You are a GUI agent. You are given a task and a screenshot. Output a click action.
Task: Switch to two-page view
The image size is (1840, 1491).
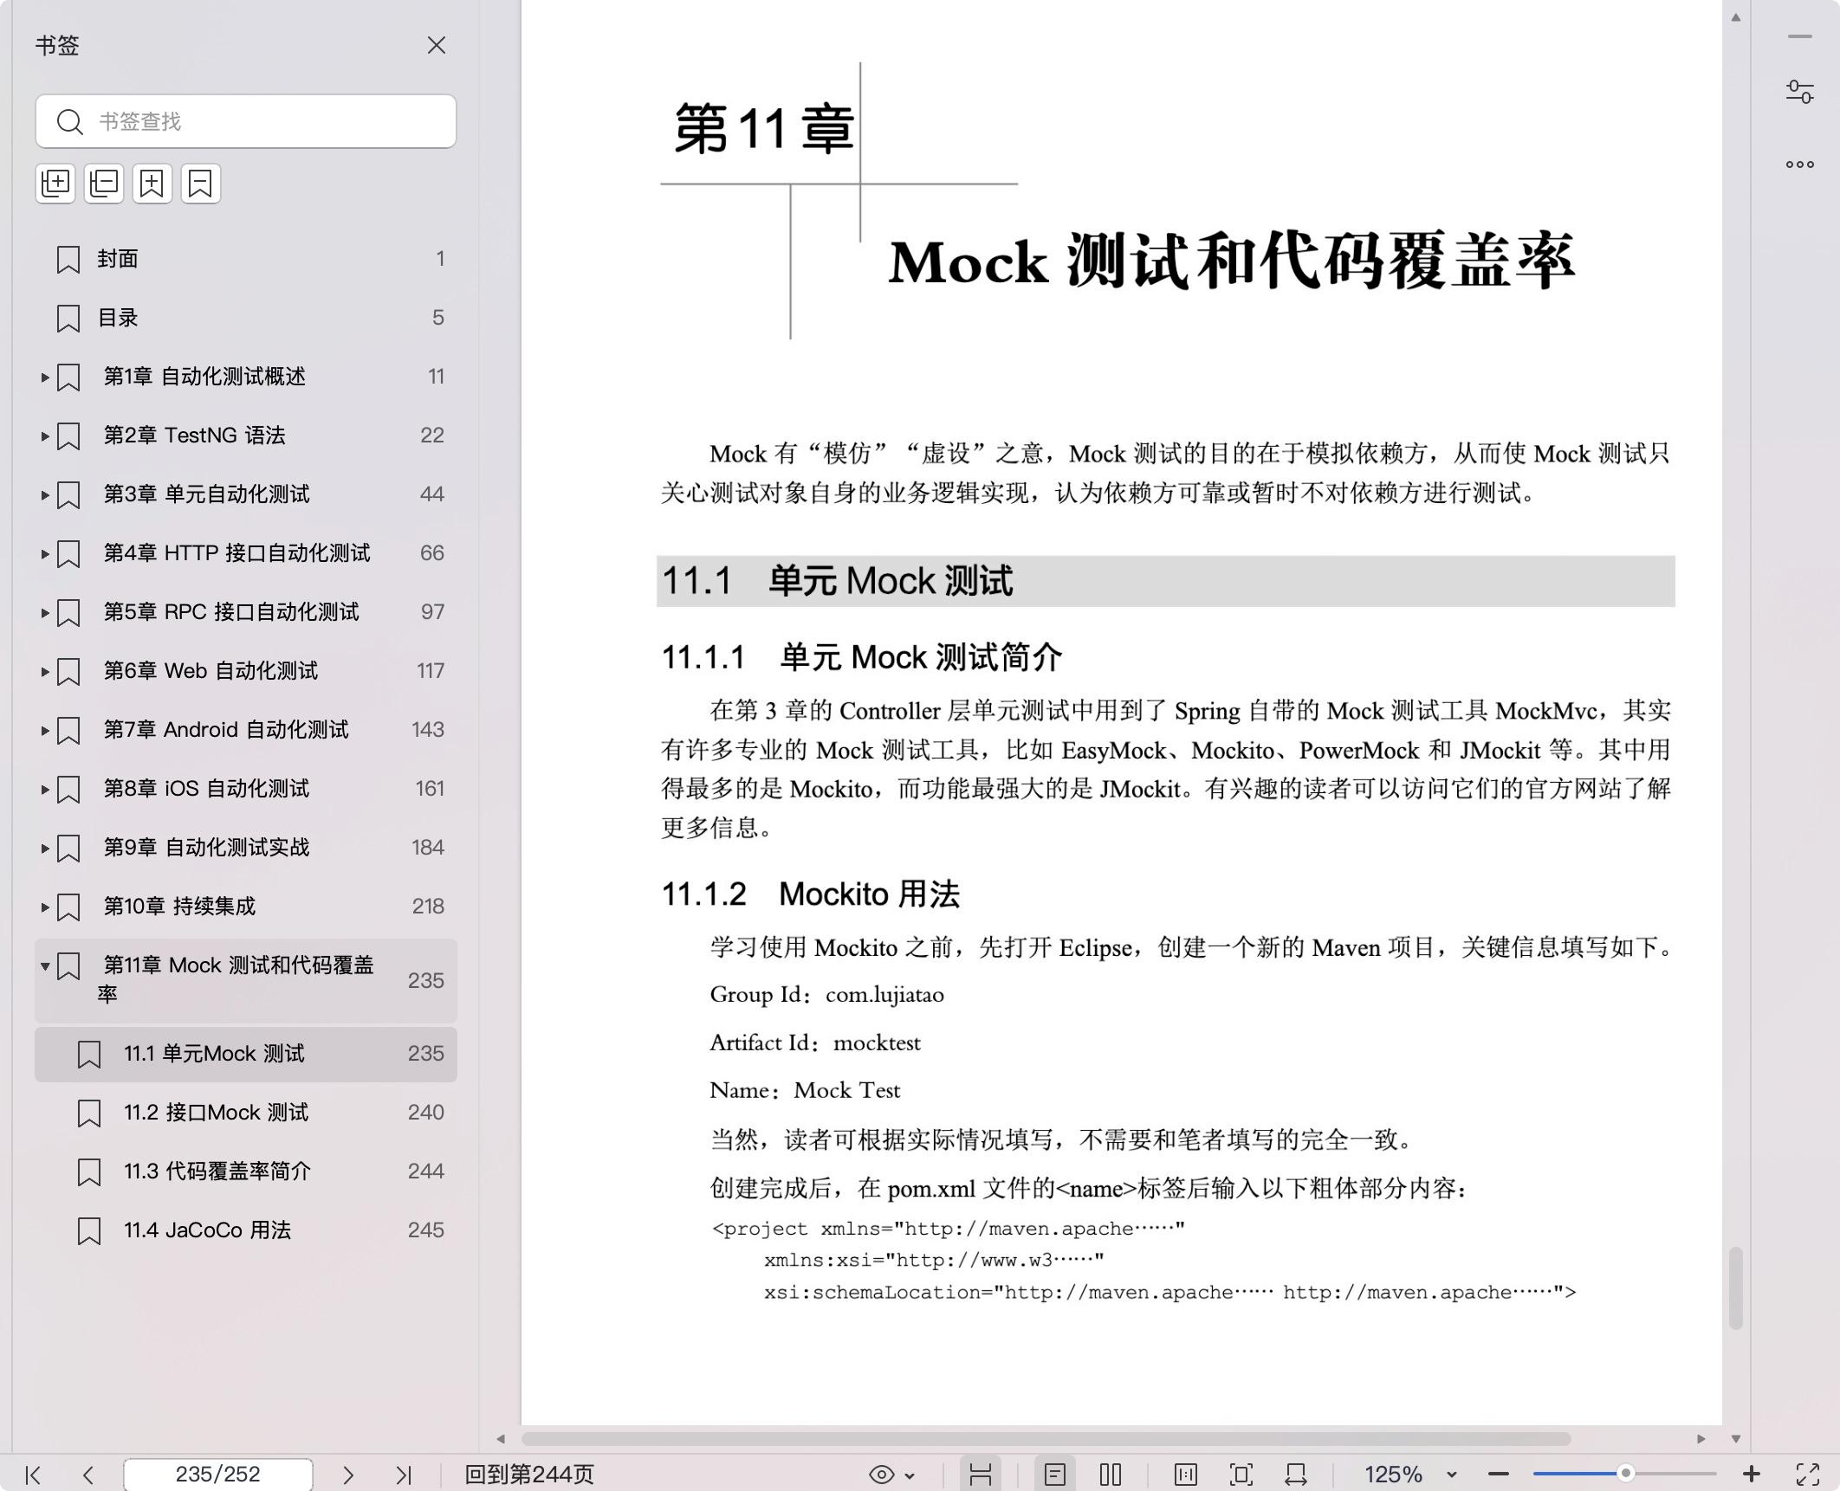(x=1111, y=1475)
